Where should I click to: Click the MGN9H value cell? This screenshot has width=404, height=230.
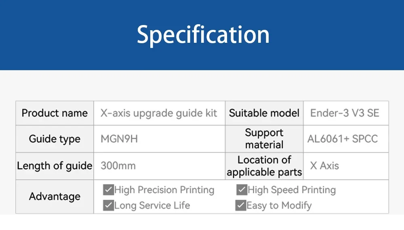click(x=160, y=139)
